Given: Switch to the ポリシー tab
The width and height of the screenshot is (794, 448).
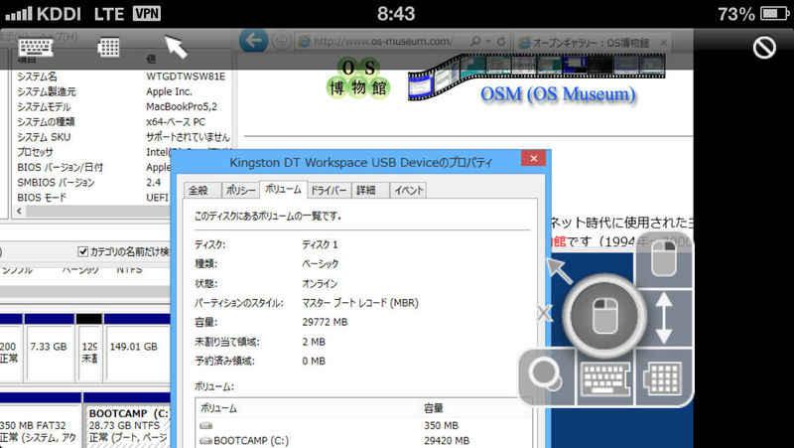Looking at the screenshot, I should tap(240, 190).
